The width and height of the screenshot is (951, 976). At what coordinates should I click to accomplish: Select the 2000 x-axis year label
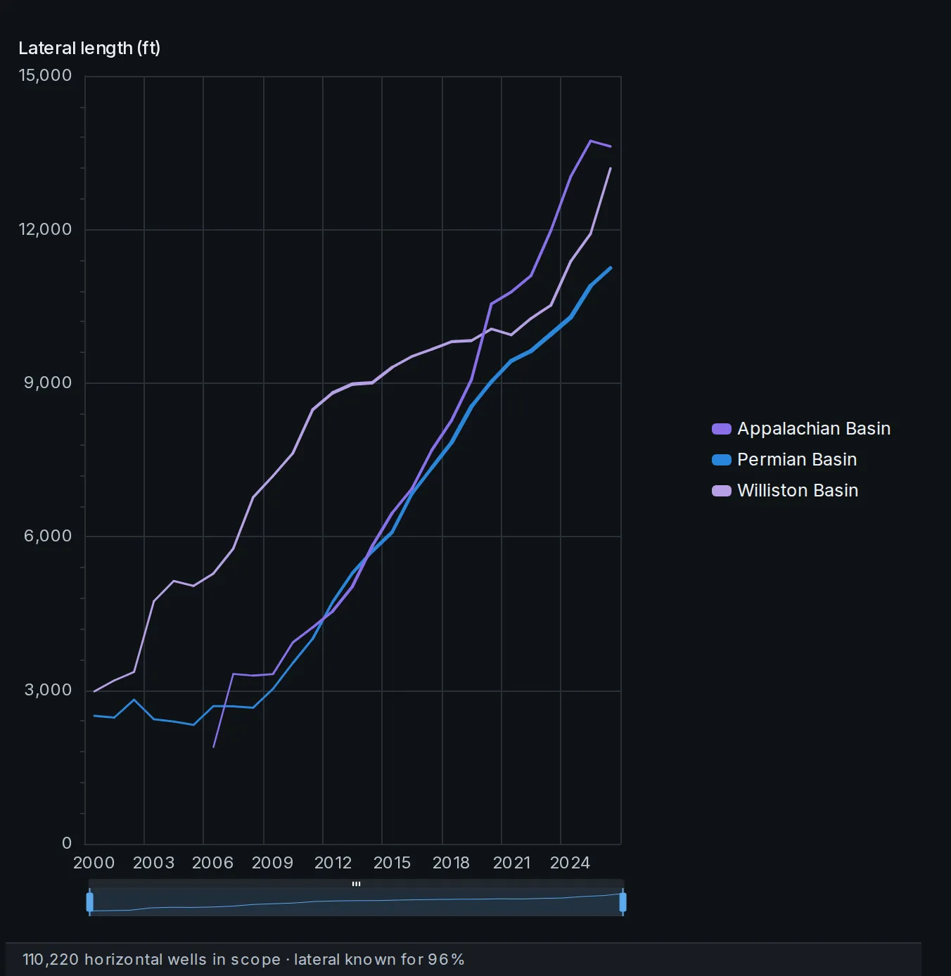click(94, 863)
